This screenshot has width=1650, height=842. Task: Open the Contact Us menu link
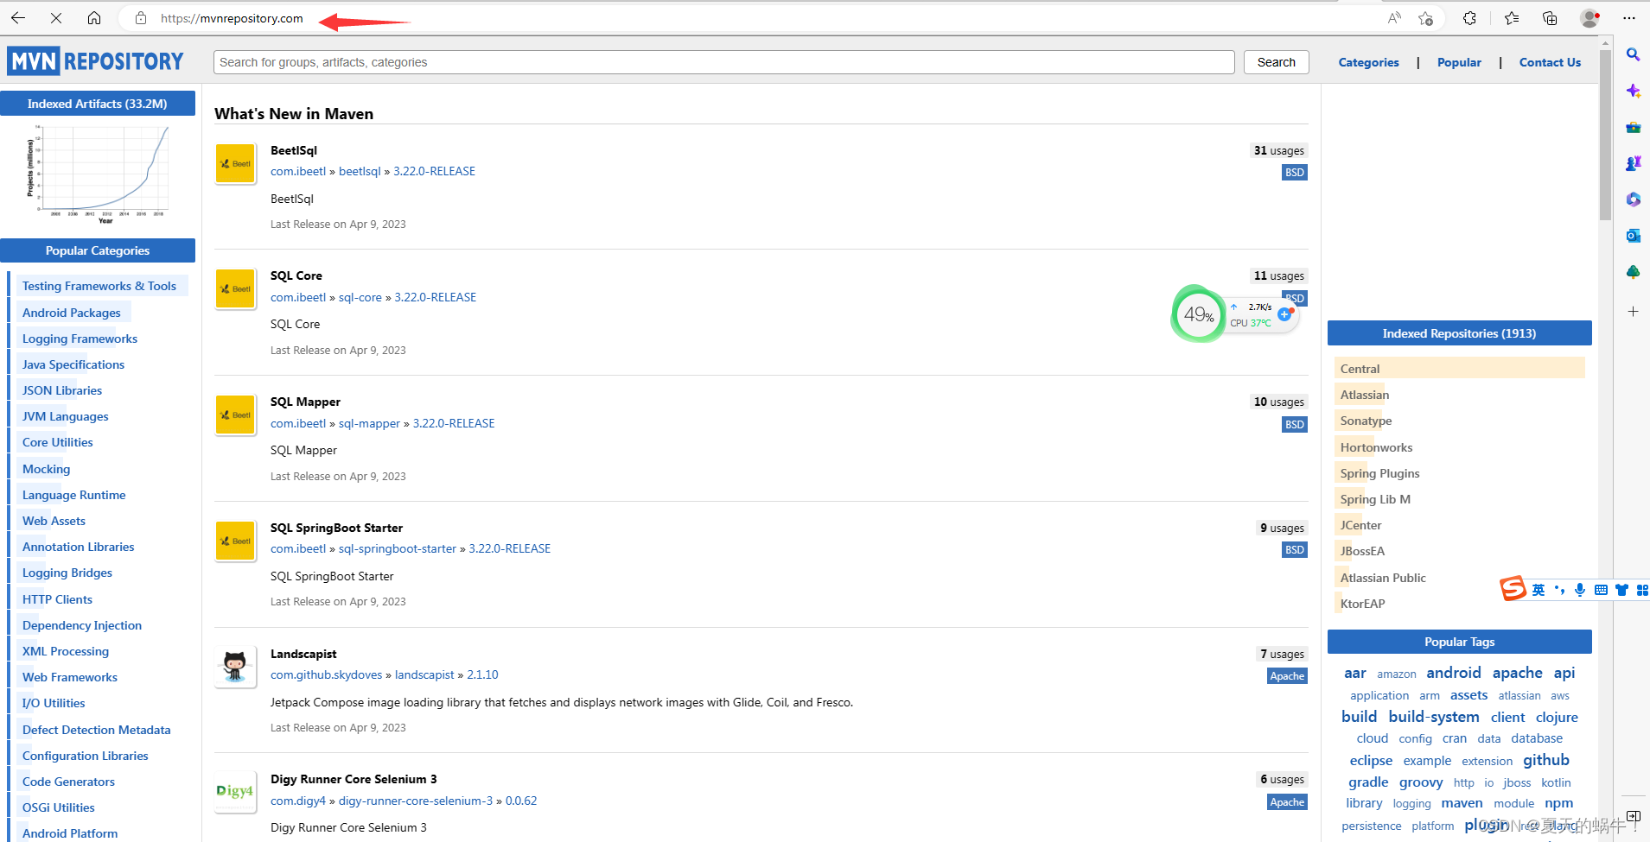point(1550,62)
